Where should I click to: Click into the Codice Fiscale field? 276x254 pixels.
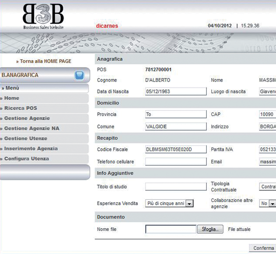176,149
